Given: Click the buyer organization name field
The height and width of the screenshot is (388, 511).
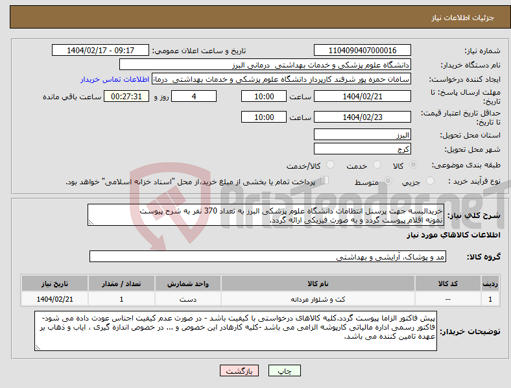Looking at the screenshot, I should 265,64.
